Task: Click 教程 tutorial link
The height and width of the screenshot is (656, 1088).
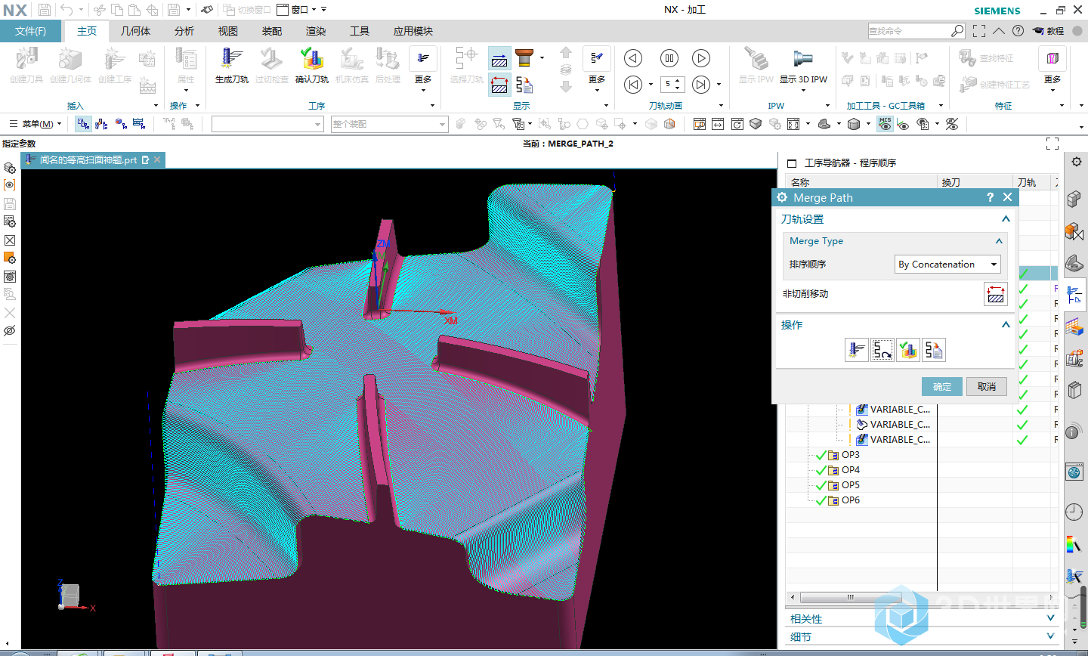Action: (1049, 31)
